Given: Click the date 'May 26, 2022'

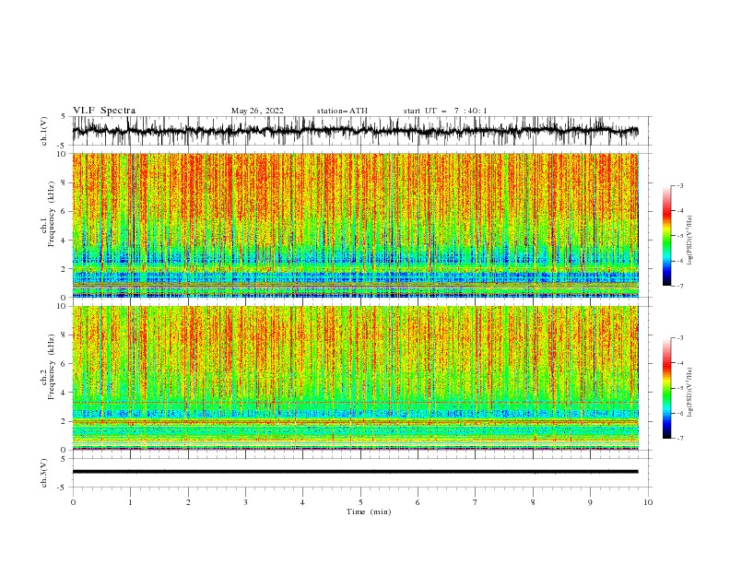Looking at the screenshot, I should (257, 111).
